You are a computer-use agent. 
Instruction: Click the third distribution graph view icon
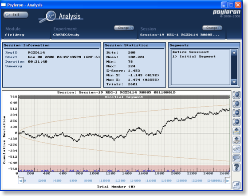pyautogui.click(x=236, y=113)
